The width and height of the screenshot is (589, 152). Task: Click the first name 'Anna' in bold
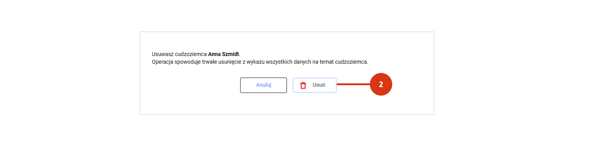214,54
